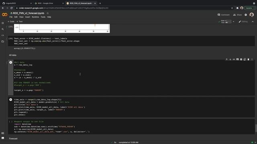257x144 pixels.
Task: Open the cell editor settings gear
Action: 241,60
